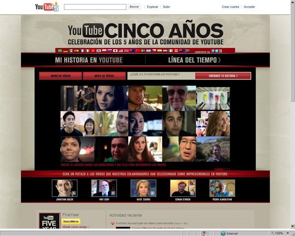Click the yellow Suscribirse button
Image resolution: width=295 pixels, height=236 pixels.
pyautogui.click(x=71, y=221)
